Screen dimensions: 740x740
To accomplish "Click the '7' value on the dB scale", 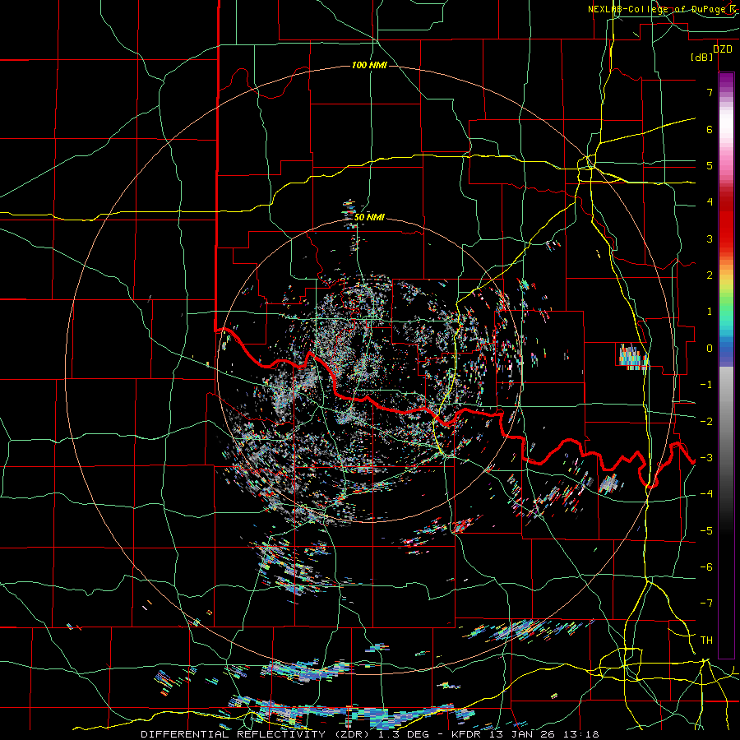I will [x=710, y=92].
